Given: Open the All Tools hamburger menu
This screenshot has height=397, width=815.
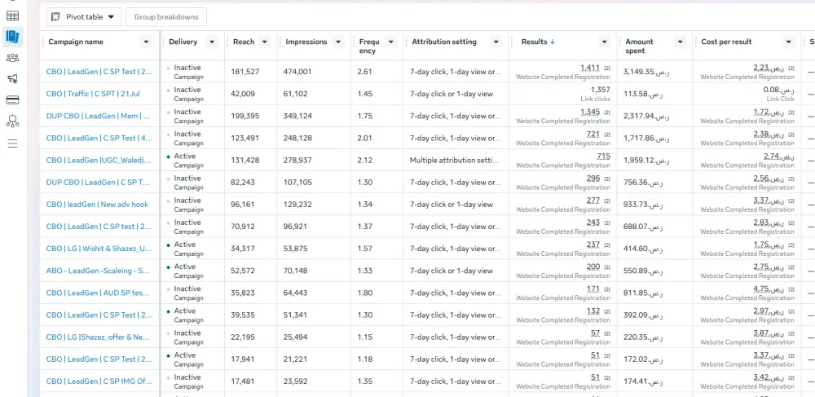Looking at the screenshot, I should click(x=12, y=143).
